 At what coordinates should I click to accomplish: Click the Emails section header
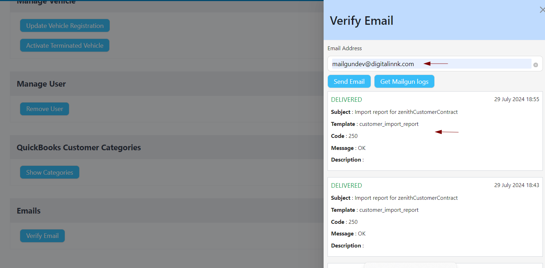coord(29,211)
